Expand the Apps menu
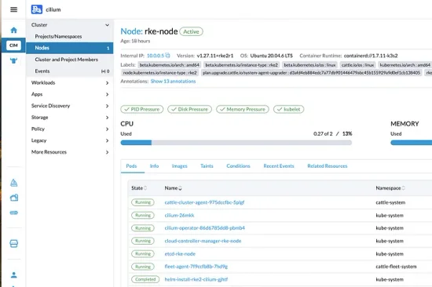432x287 pixels. (107, 94)
